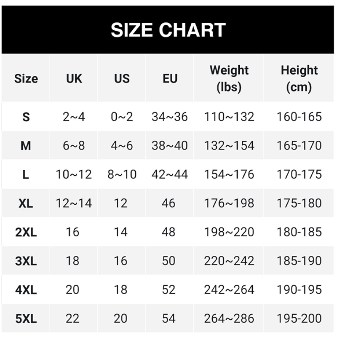The width and height of the screenshot is (337, 337).
Task: Click the 42~44 EU size cell
Action: click(x=170, y=174)
